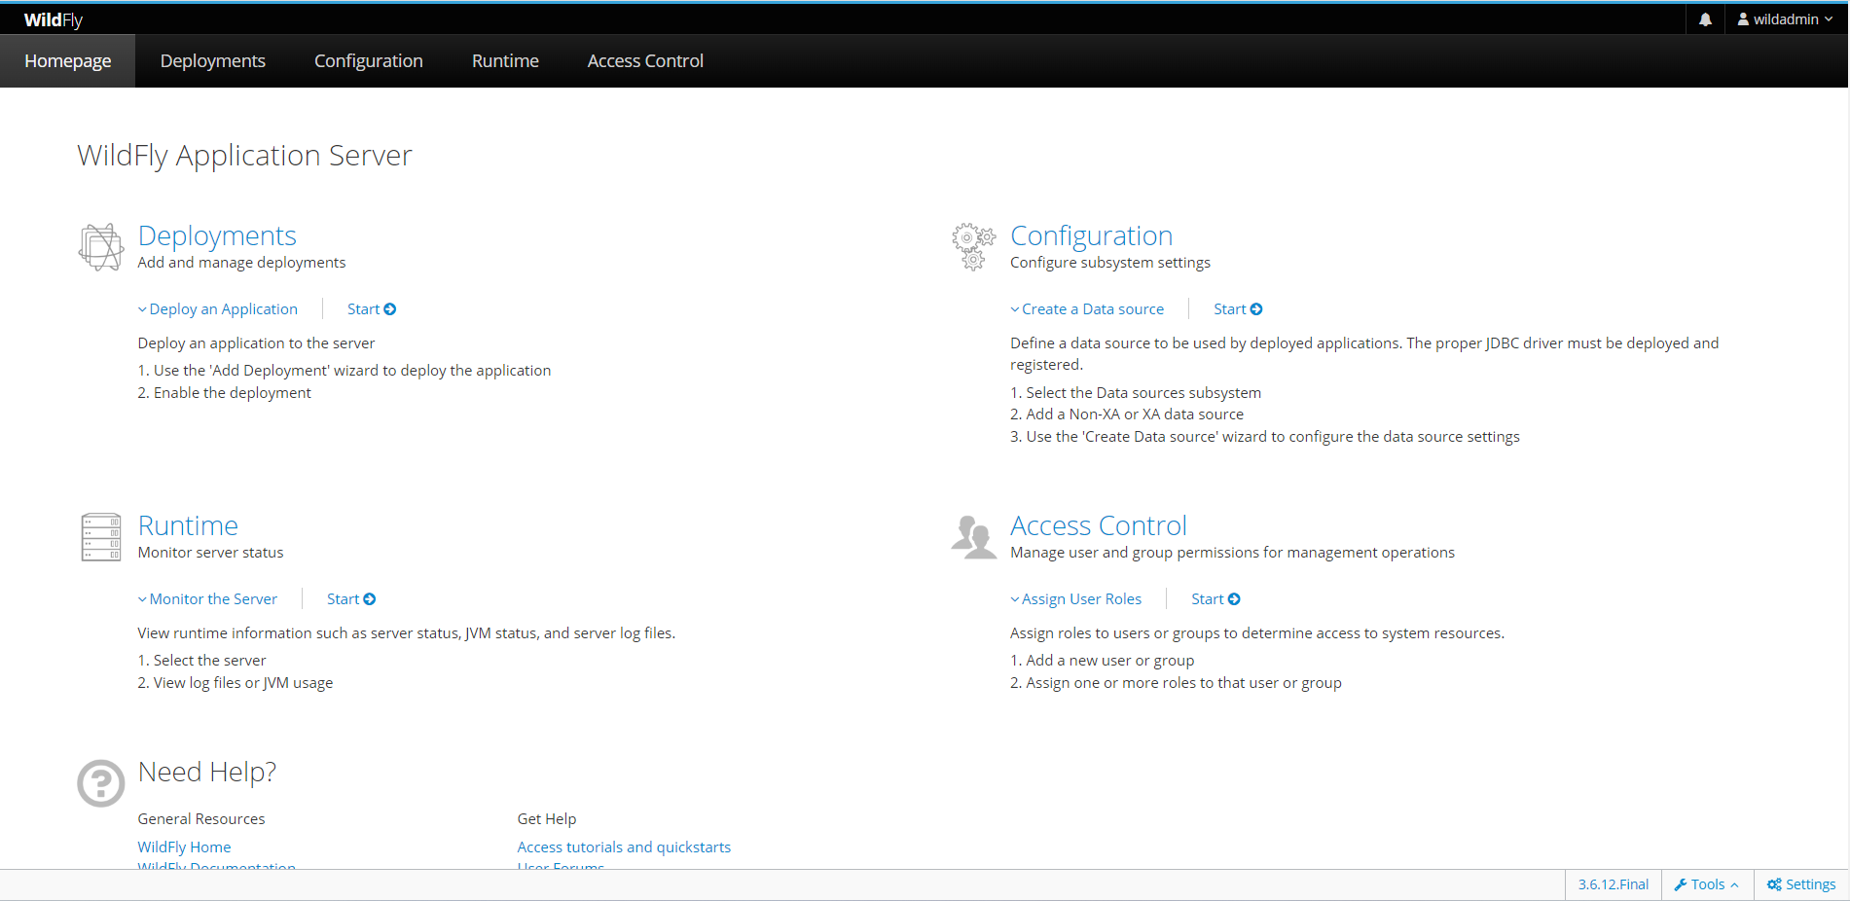Click 'Add a new user or group' step

coord(1110,661)
